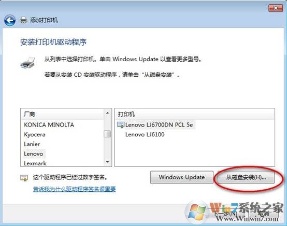287x226 pixels.
Task: Click the Windows Update button
Action: coord(182,177)
